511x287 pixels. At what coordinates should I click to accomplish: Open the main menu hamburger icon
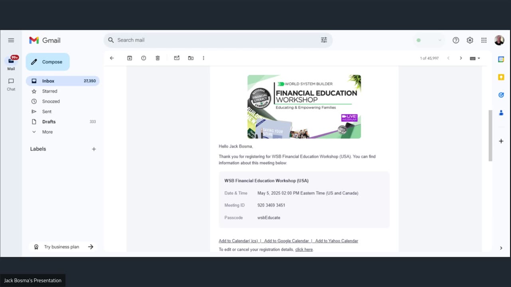(11, 40)
